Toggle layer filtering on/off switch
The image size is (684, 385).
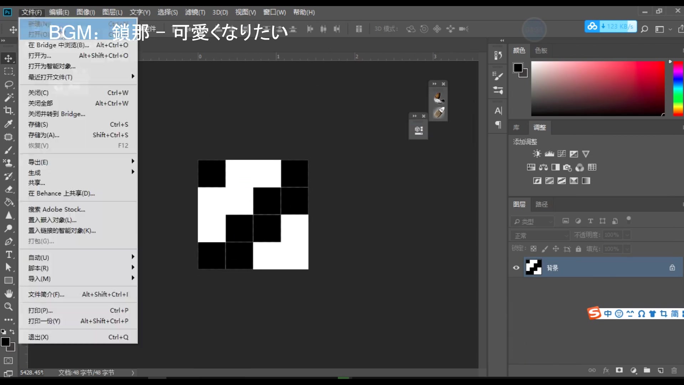tap(629, 220)
